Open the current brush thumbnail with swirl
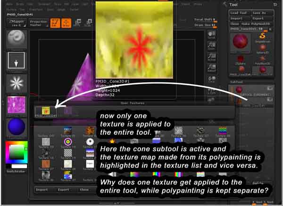283x206 pixels. [x=17, y=39]
